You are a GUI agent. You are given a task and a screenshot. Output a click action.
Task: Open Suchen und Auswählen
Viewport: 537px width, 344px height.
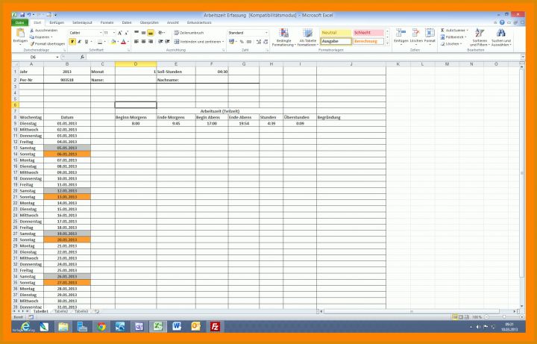[x=501, y=37]
